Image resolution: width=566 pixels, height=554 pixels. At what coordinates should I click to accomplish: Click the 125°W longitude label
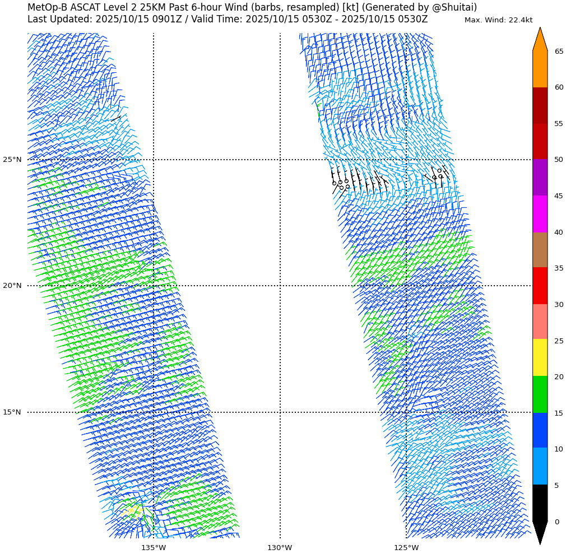pyautogui.click(x=406, y=548)
